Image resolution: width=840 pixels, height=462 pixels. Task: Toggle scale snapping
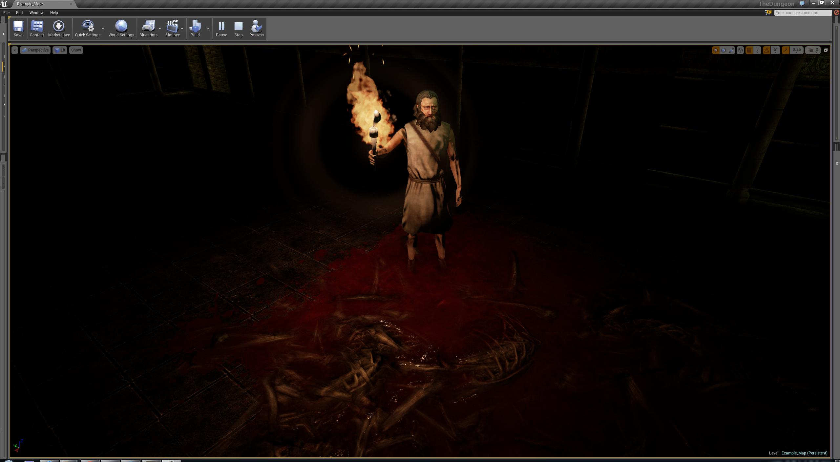[786, 50]
